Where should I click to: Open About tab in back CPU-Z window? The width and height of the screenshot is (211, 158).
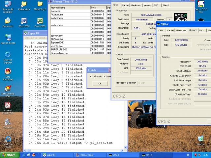pyautogui.click(x=166, y=5)
